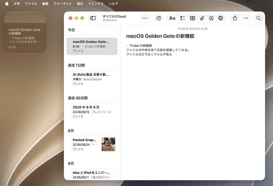The width and height of the screenshot is (273, 186).
Task: Open the MacとiPadをユニバー note
Action: point(92,175)
